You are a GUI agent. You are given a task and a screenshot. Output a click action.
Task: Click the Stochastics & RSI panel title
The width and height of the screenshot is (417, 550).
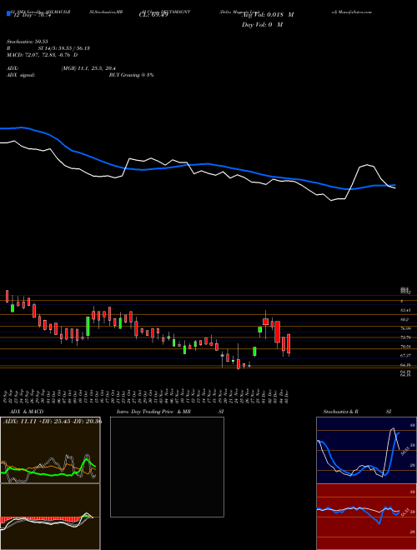pos(357,412)
